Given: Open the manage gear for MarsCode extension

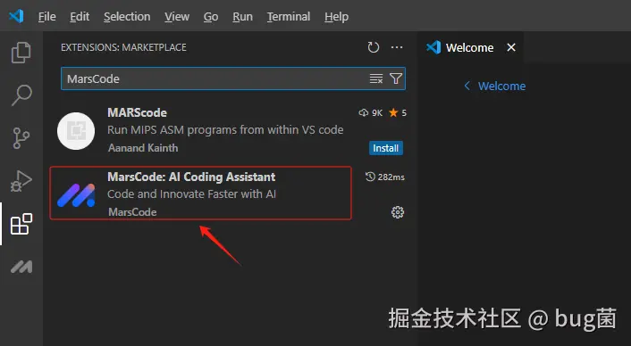Looking at the screenshot, I should coord(398,212).
